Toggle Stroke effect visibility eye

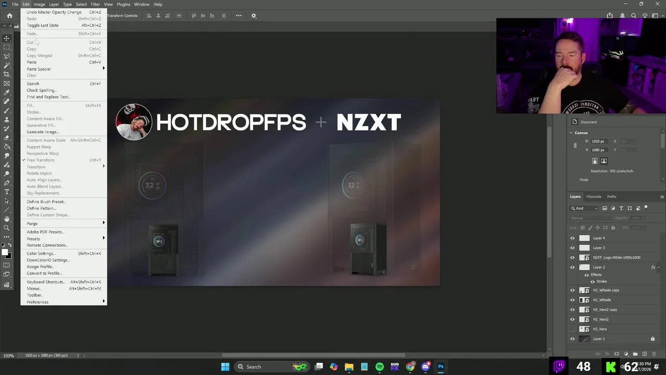[x=592, y=281]
